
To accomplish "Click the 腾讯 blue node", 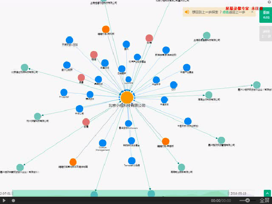I will [126, 44].
